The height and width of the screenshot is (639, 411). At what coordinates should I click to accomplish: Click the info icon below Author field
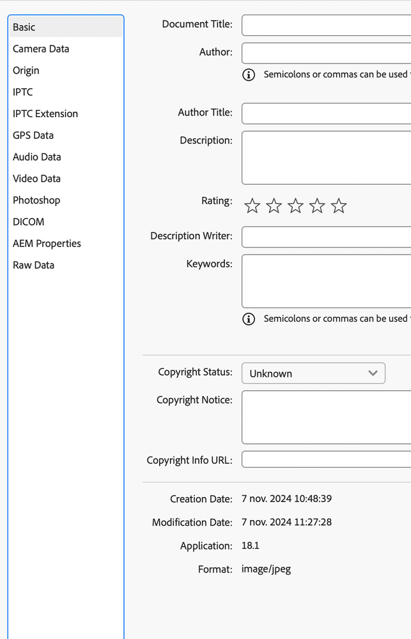pos(249,75)
